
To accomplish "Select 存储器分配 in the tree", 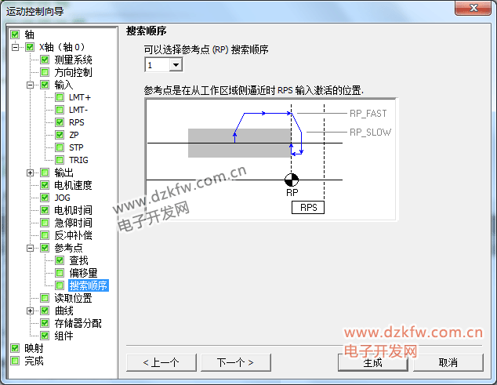I will point(78,323).
